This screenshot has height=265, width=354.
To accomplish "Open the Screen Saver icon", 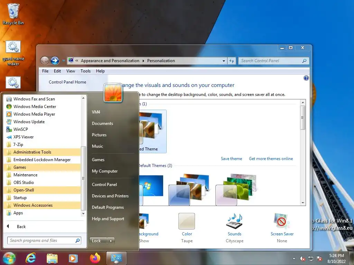I will tap(282, 221).
